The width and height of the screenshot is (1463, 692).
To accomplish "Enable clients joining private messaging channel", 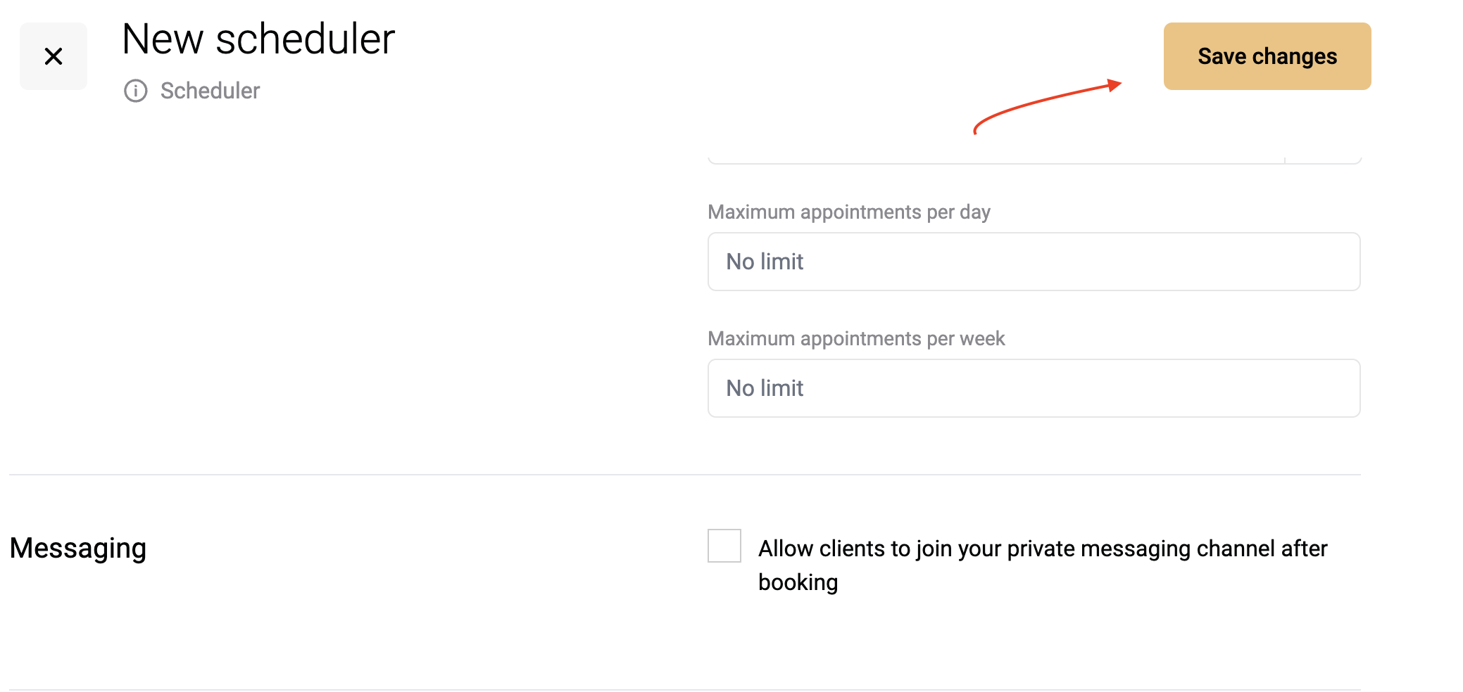I will [724, 546].
